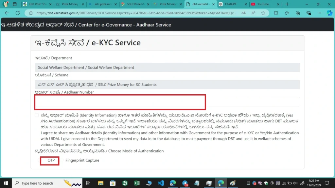The height and width of the screenshot is (188, 335).
Task: View site security information lock icon
Action: coord(31,13)
